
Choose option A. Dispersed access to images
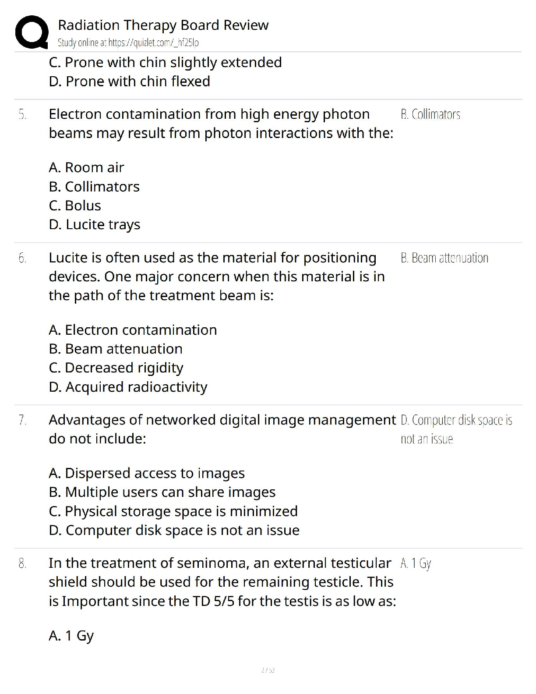147,473
